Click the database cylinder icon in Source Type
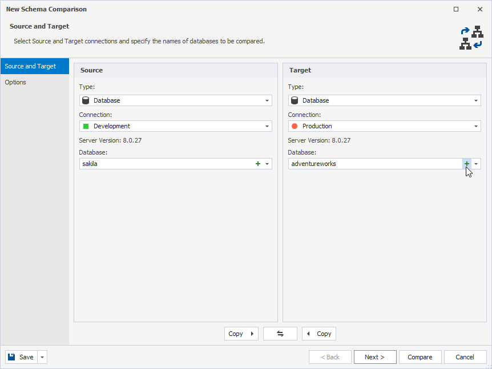 pos(86,100)
